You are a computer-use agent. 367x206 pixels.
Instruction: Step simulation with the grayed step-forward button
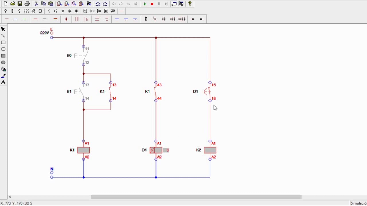point(166,4)
